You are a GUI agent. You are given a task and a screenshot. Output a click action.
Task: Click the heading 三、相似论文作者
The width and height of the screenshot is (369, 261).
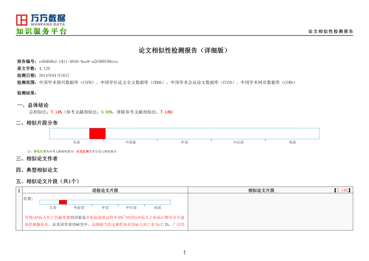(37, 159)
